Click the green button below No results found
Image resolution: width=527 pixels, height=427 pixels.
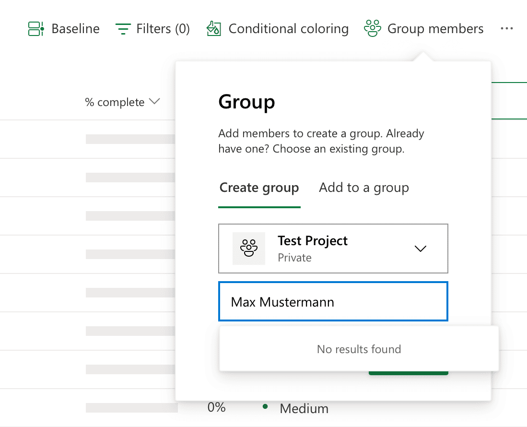(x=408, y=372)
